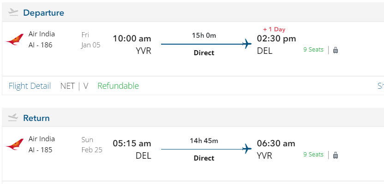
Task: Click the airplane arrow heading to YVR
Action: (x=247, y=149)
